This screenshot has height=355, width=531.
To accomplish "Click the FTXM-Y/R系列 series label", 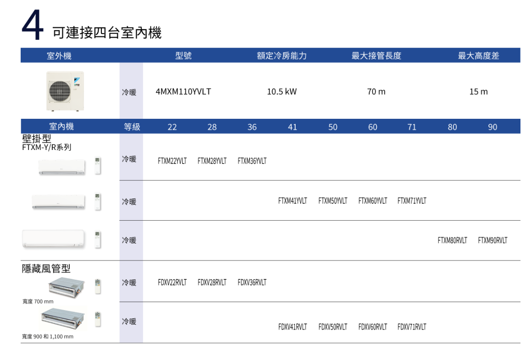I will 47,147.
